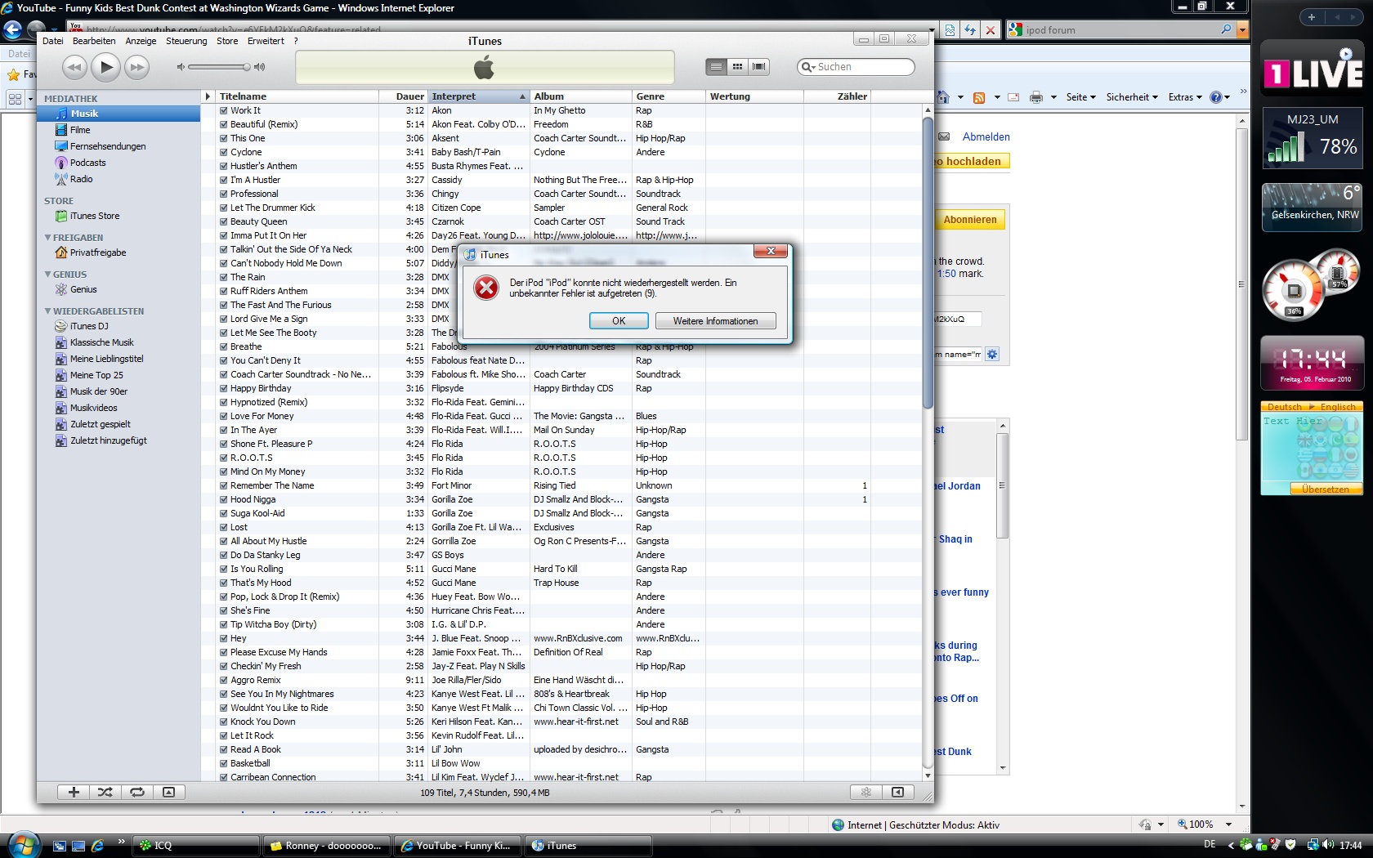Click the iTunes play button
1373x858 pixels.
(105, 67)
